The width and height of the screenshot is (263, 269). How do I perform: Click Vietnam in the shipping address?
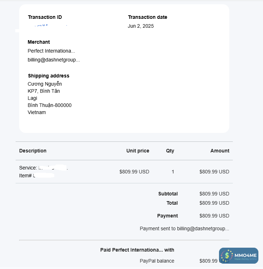37,112
